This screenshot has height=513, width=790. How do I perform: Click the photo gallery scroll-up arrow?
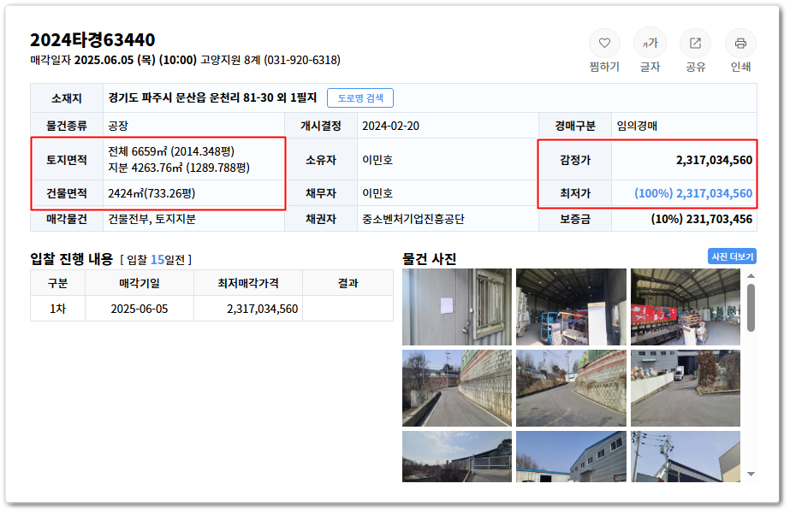751,275
